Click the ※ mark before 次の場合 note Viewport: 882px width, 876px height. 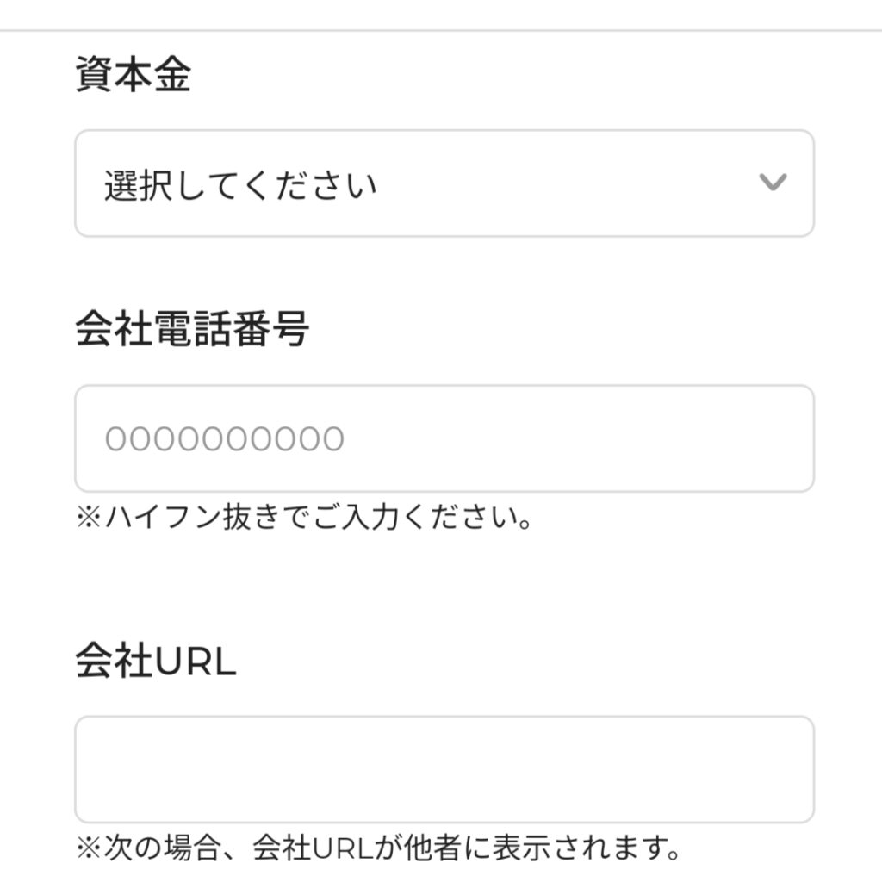coord(88,850)
